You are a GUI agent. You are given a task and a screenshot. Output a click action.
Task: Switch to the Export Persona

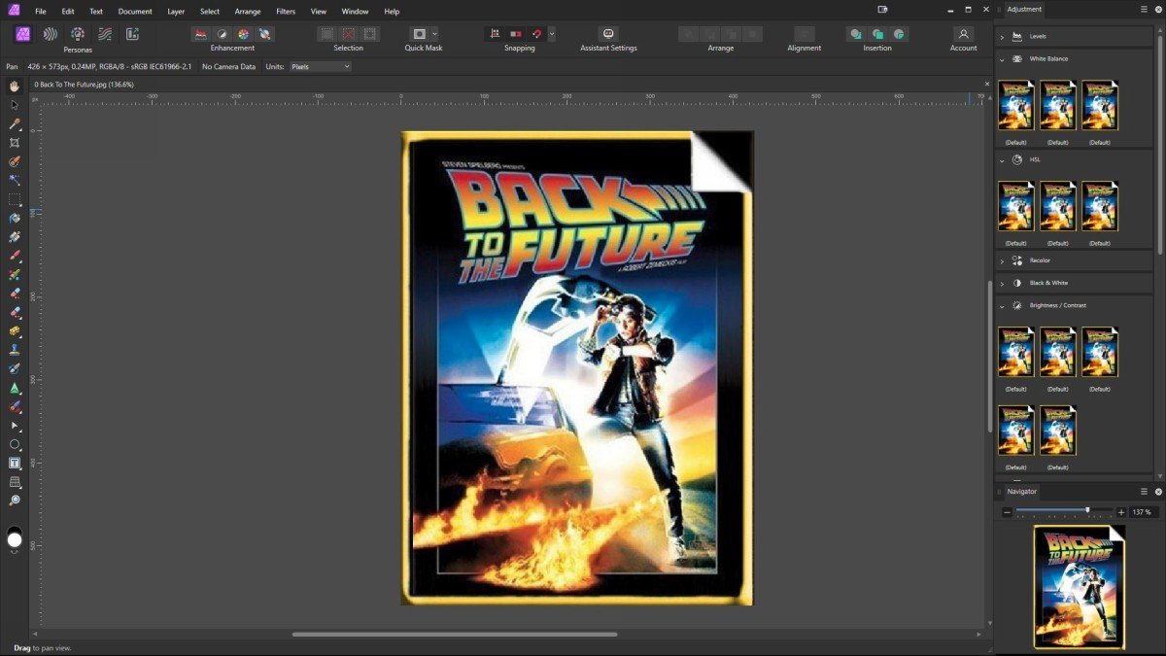pyautogui.click(x=132, y=33)
